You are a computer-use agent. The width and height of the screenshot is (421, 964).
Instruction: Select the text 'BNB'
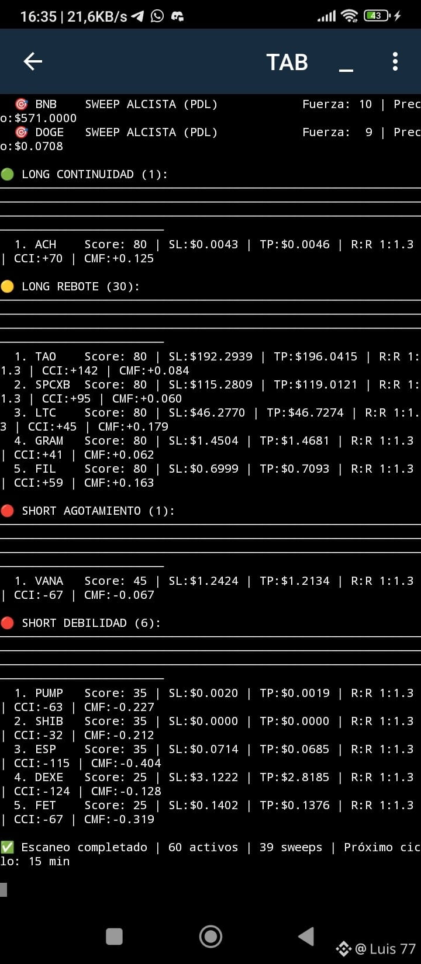(x=46, y=104)
